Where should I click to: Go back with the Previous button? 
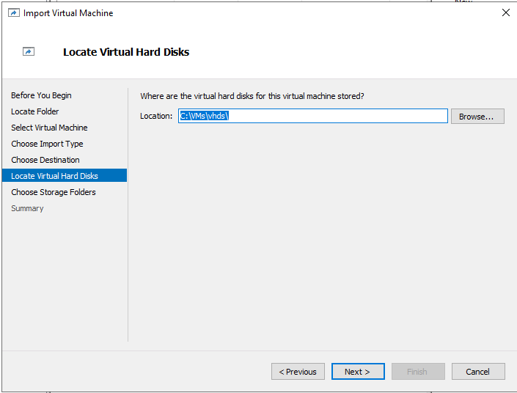tap(298, 372)
